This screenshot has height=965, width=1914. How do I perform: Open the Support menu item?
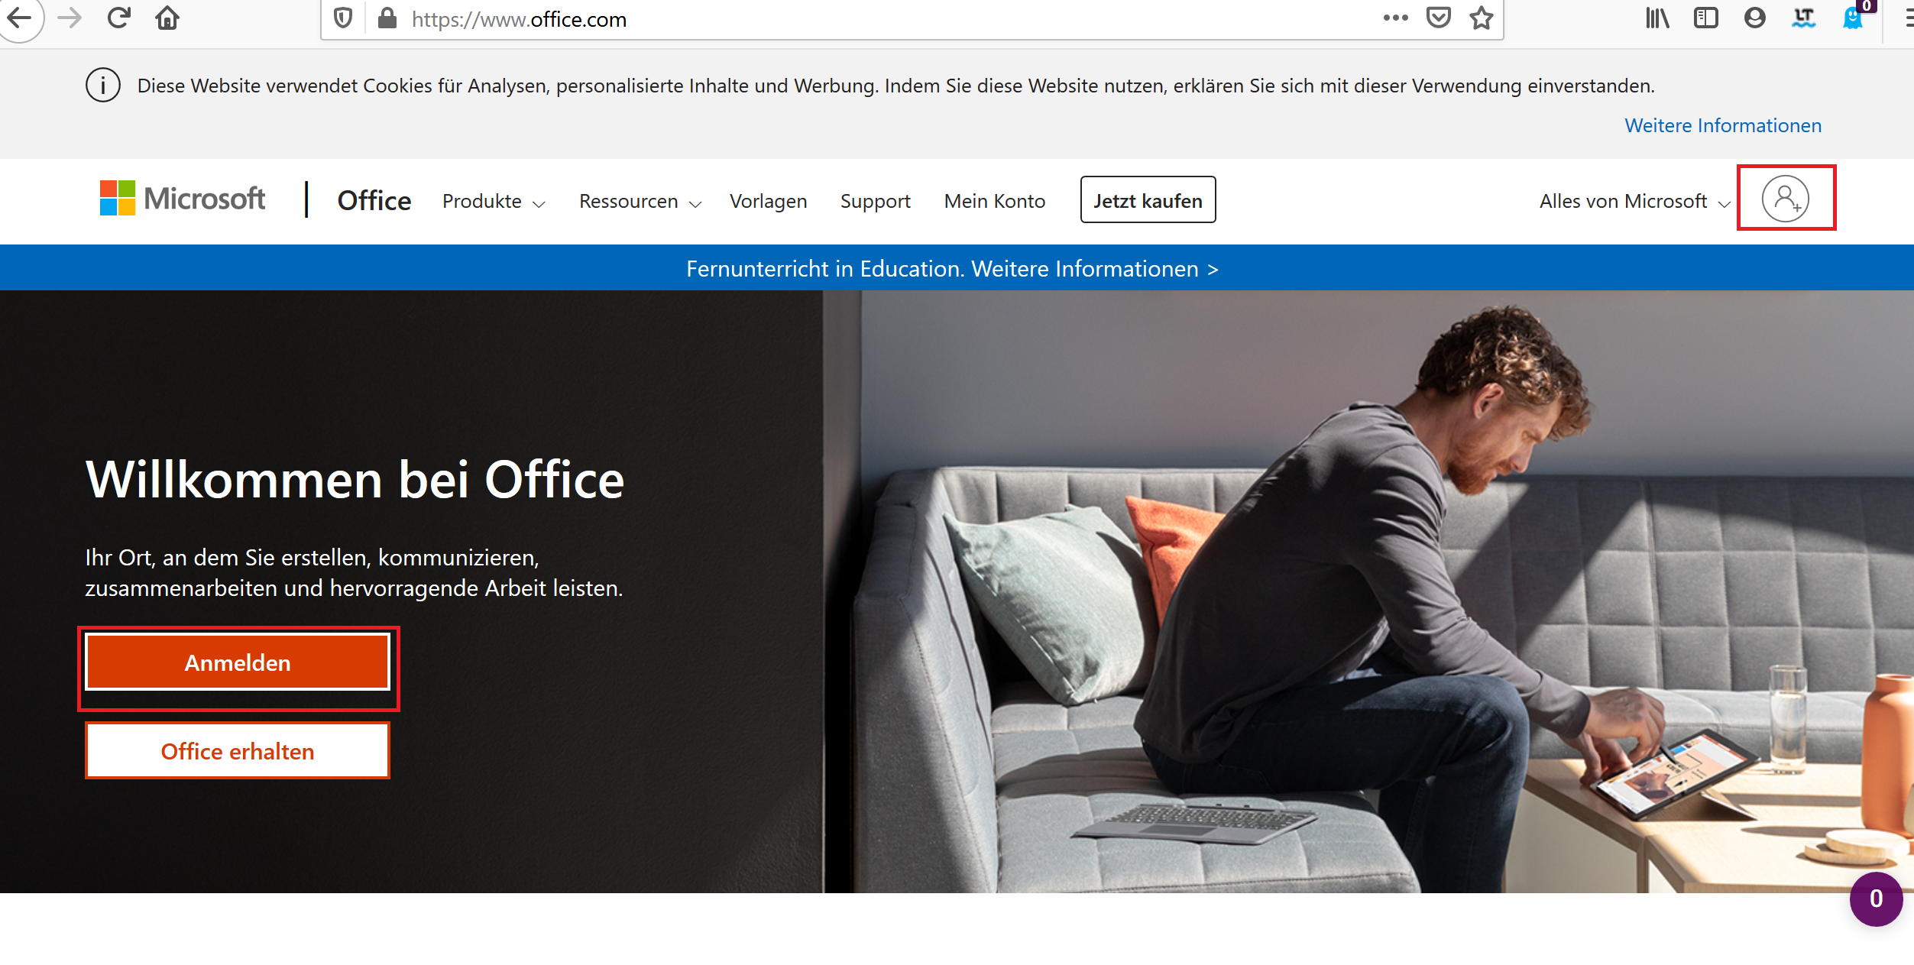(x=875, y=201)
